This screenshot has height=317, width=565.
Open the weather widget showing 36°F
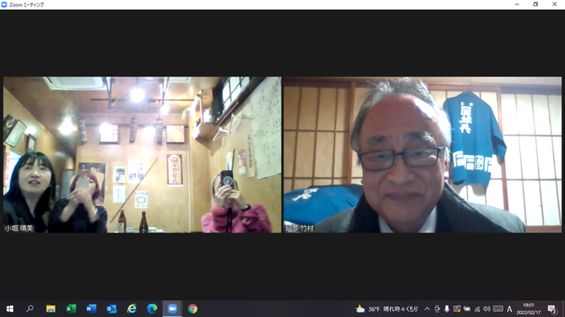[387, 309]
